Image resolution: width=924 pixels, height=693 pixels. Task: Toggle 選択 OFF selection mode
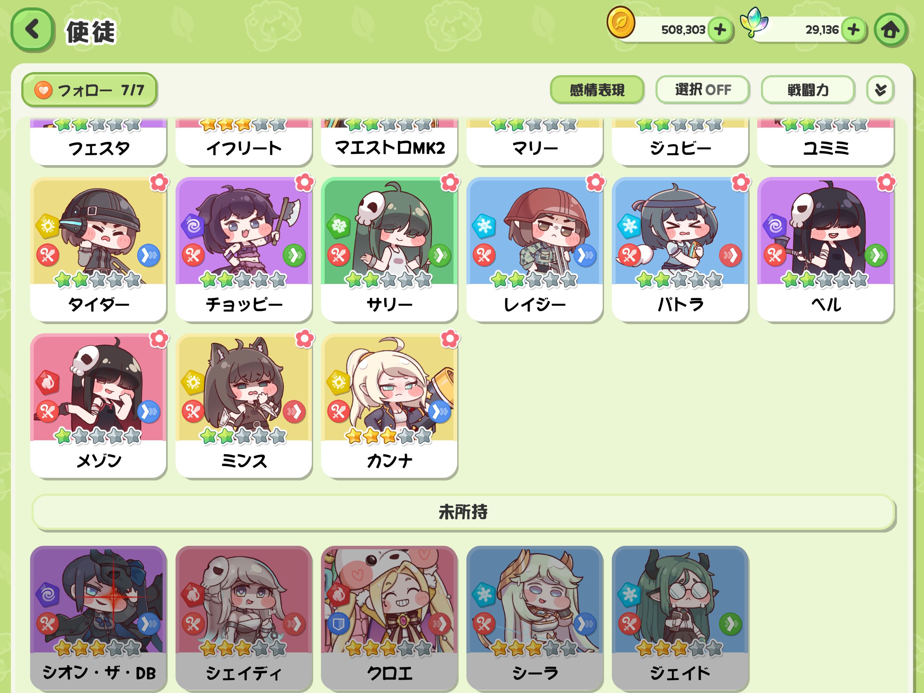tap(702, 89)
